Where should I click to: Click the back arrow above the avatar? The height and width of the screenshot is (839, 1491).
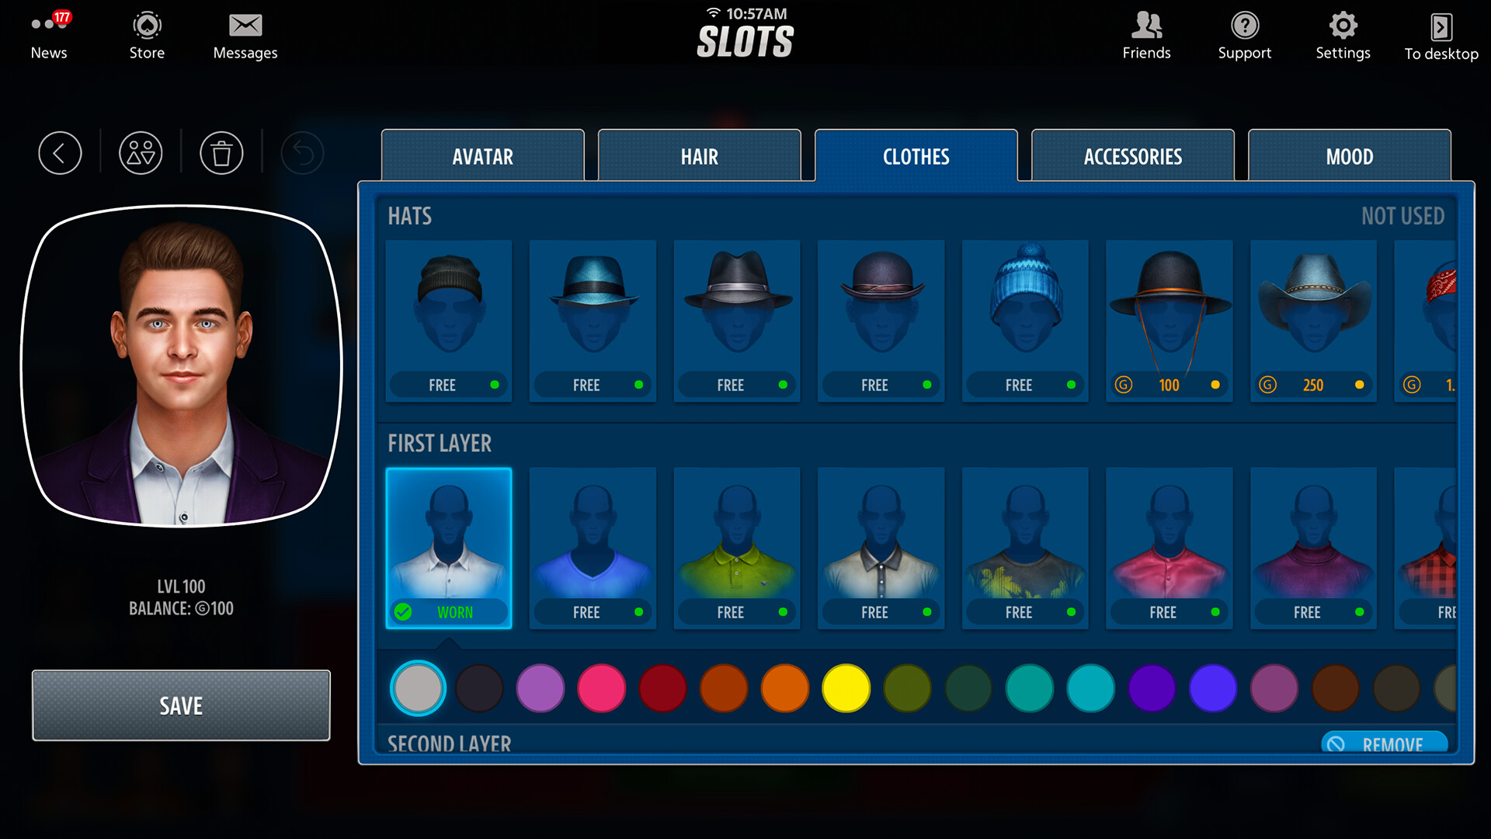pyautogui.click(x=60, y=153)
